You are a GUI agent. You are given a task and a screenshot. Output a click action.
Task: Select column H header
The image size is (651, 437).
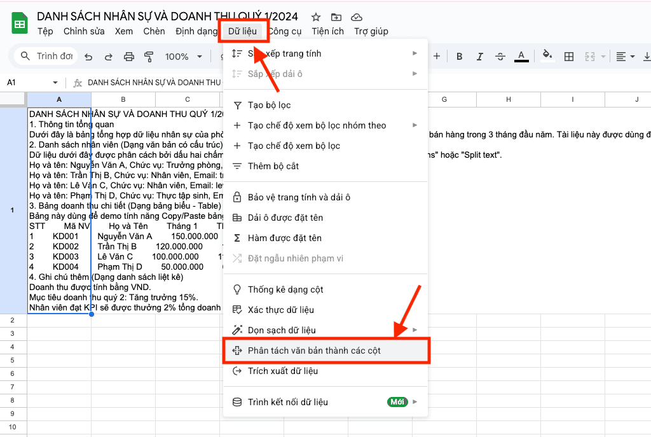[509, 99]
